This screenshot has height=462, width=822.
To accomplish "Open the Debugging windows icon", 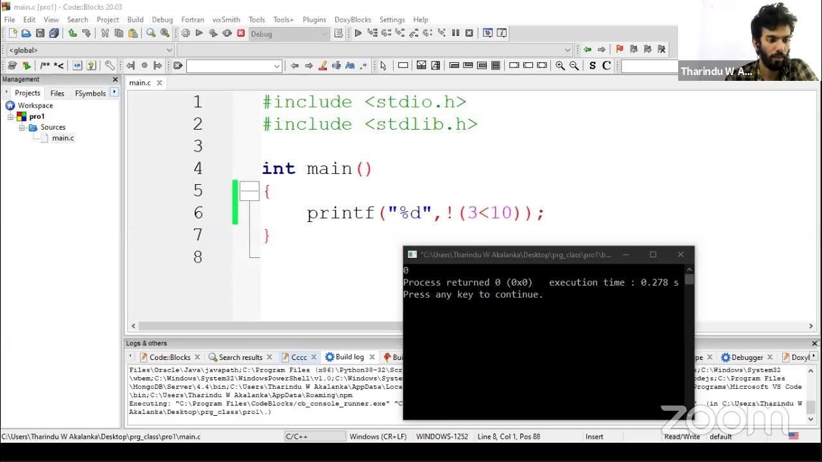I will tap(487, 33).
